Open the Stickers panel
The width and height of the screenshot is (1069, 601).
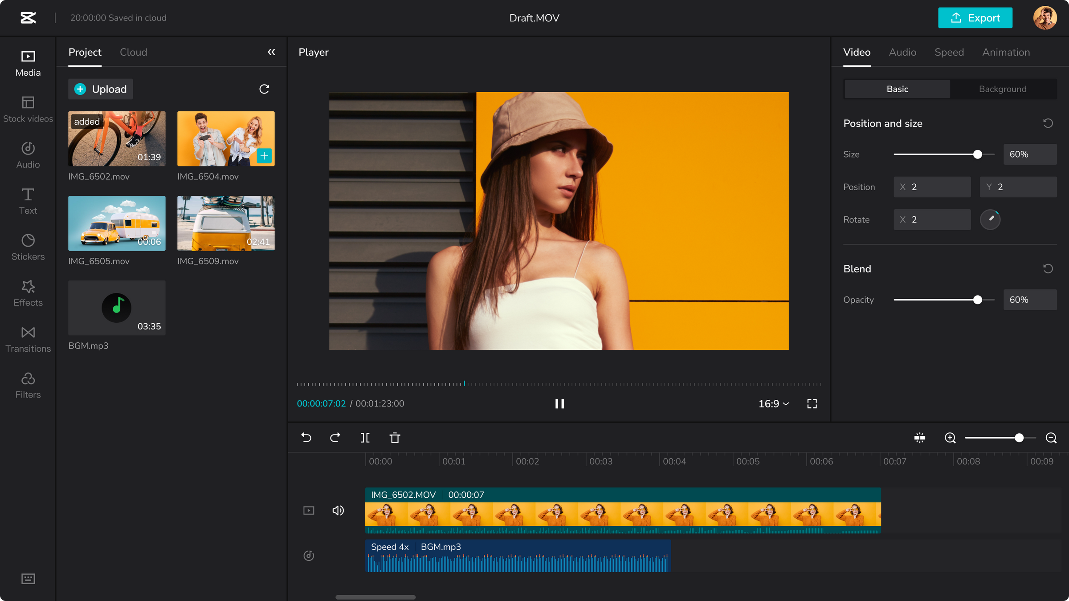tap(27, 248)
